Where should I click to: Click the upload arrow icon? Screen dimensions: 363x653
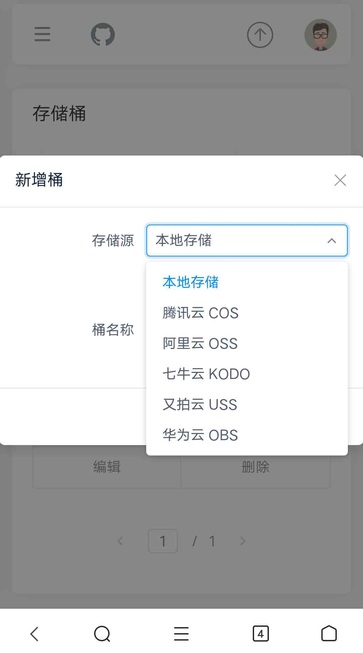(x=260, y=35)
